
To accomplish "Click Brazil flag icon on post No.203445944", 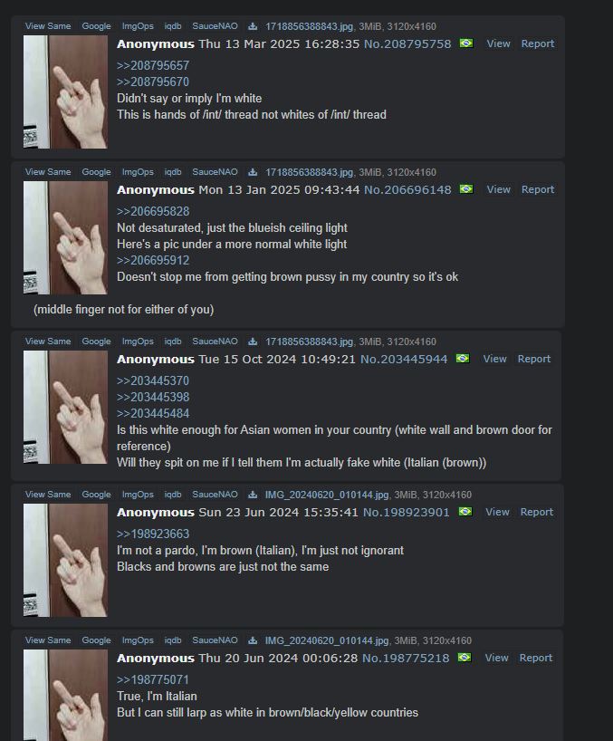I will click(463, 359).
